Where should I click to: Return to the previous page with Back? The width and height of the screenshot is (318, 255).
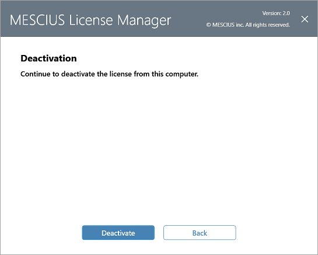(200, 233)
